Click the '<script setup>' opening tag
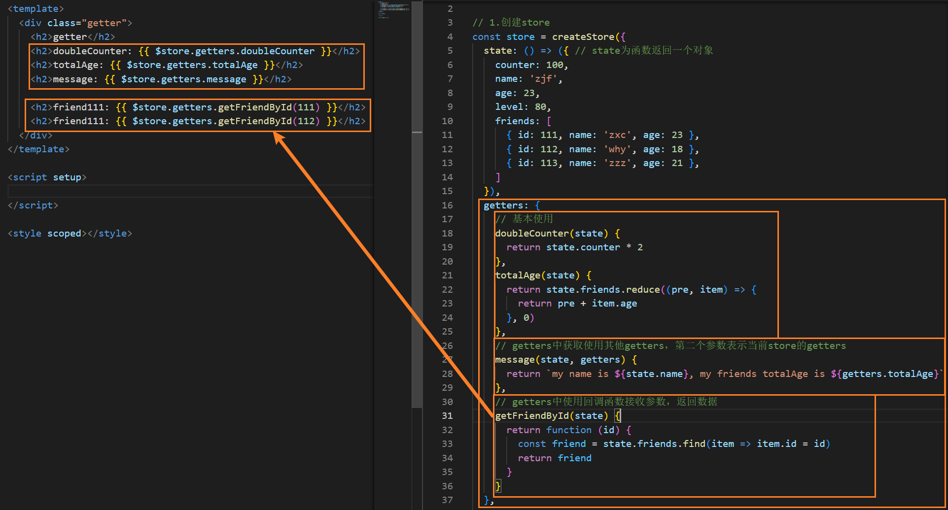The width and height of the screenshot is (948, 510). pyautogui.click(x=47, y=177)
